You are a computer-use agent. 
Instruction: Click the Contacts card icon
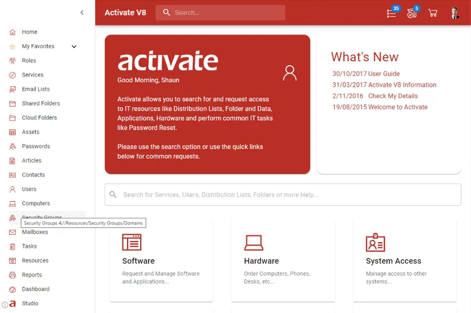click(12, 175)
